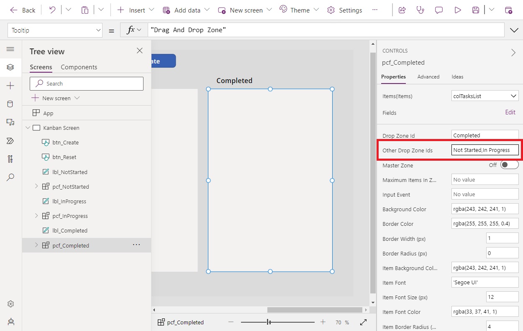Open the Media pane icon
This screenshot has width=523, height=331.
pos(10,122)
